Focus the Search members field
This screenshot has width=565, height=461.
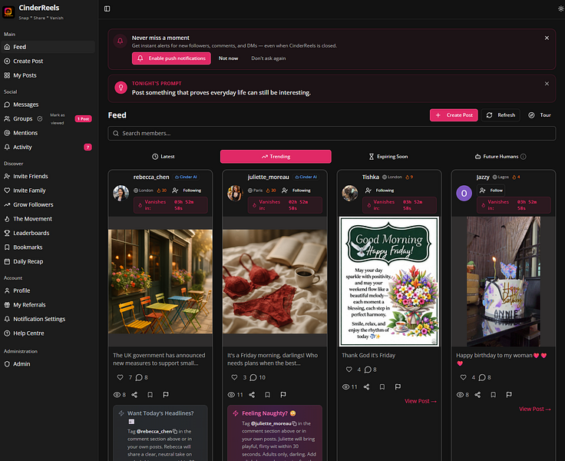332,134
